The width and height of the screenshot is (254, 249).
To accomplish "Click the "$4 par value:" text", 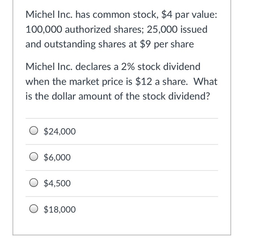I will coord(189,14).
